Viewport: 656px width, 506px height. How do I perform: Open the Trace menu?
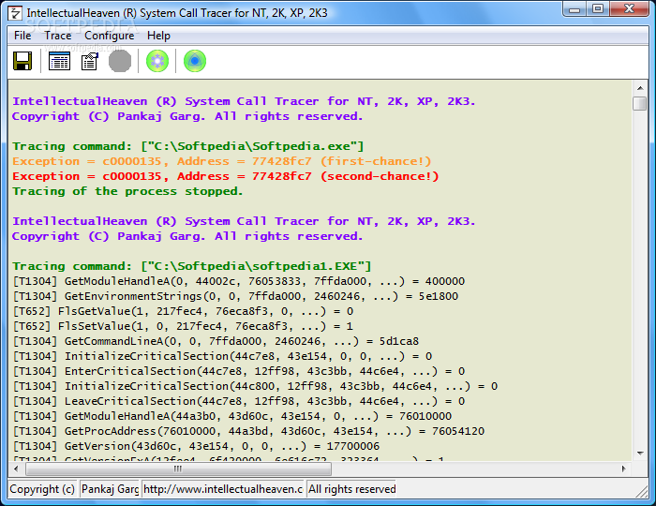[x=58, y=36]
